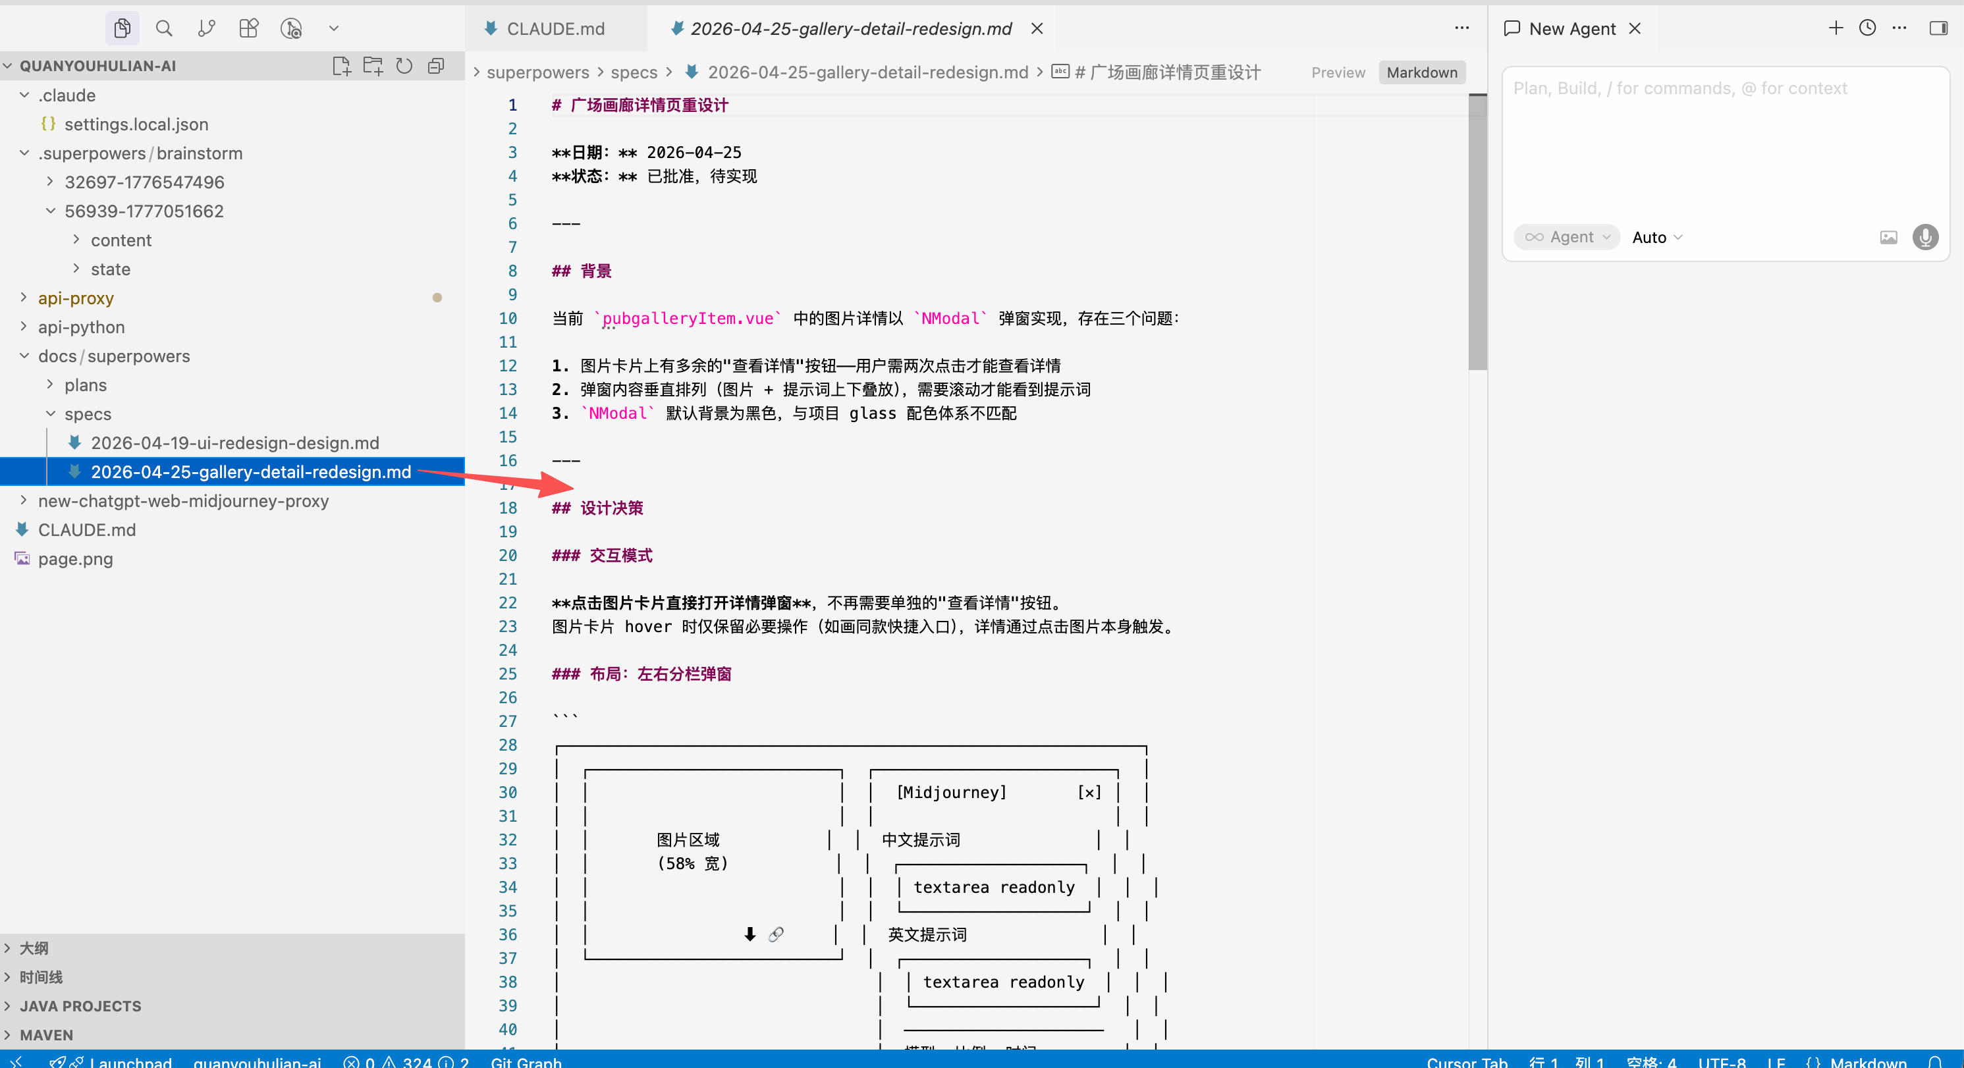The width and height of the screenshot is (1964, 1068).
Task: Open agent panel more options menu
Action: pyautogui.click(x=1899, y=28)
